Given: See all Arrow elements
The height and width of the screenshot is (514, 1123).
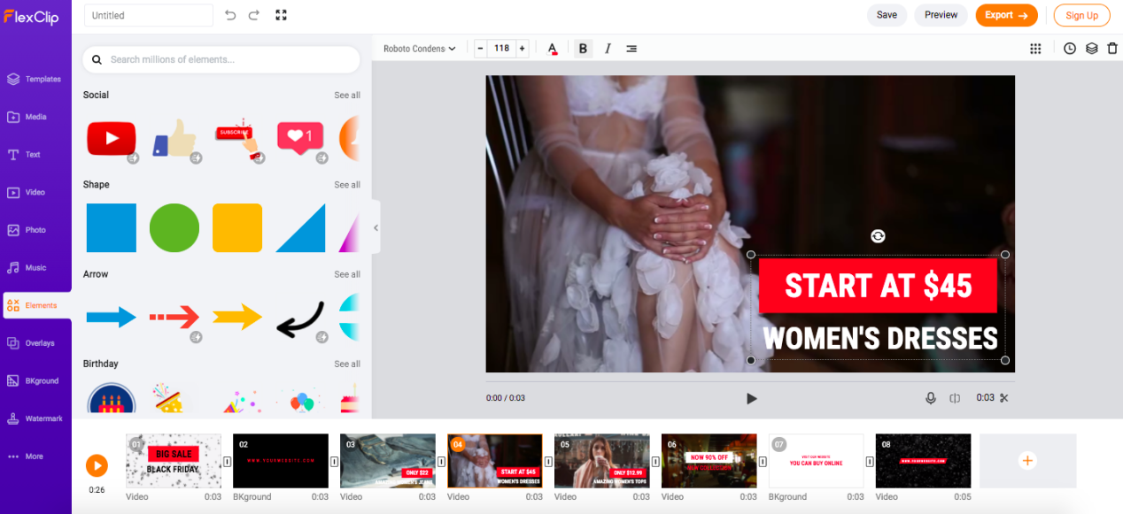Looking at the screenshot, I should [347, 274].
